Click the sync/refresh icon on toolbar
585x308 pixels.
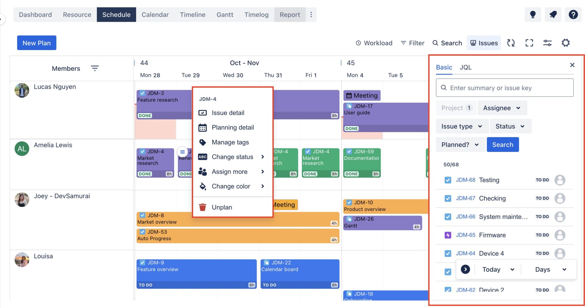(511, 43)
